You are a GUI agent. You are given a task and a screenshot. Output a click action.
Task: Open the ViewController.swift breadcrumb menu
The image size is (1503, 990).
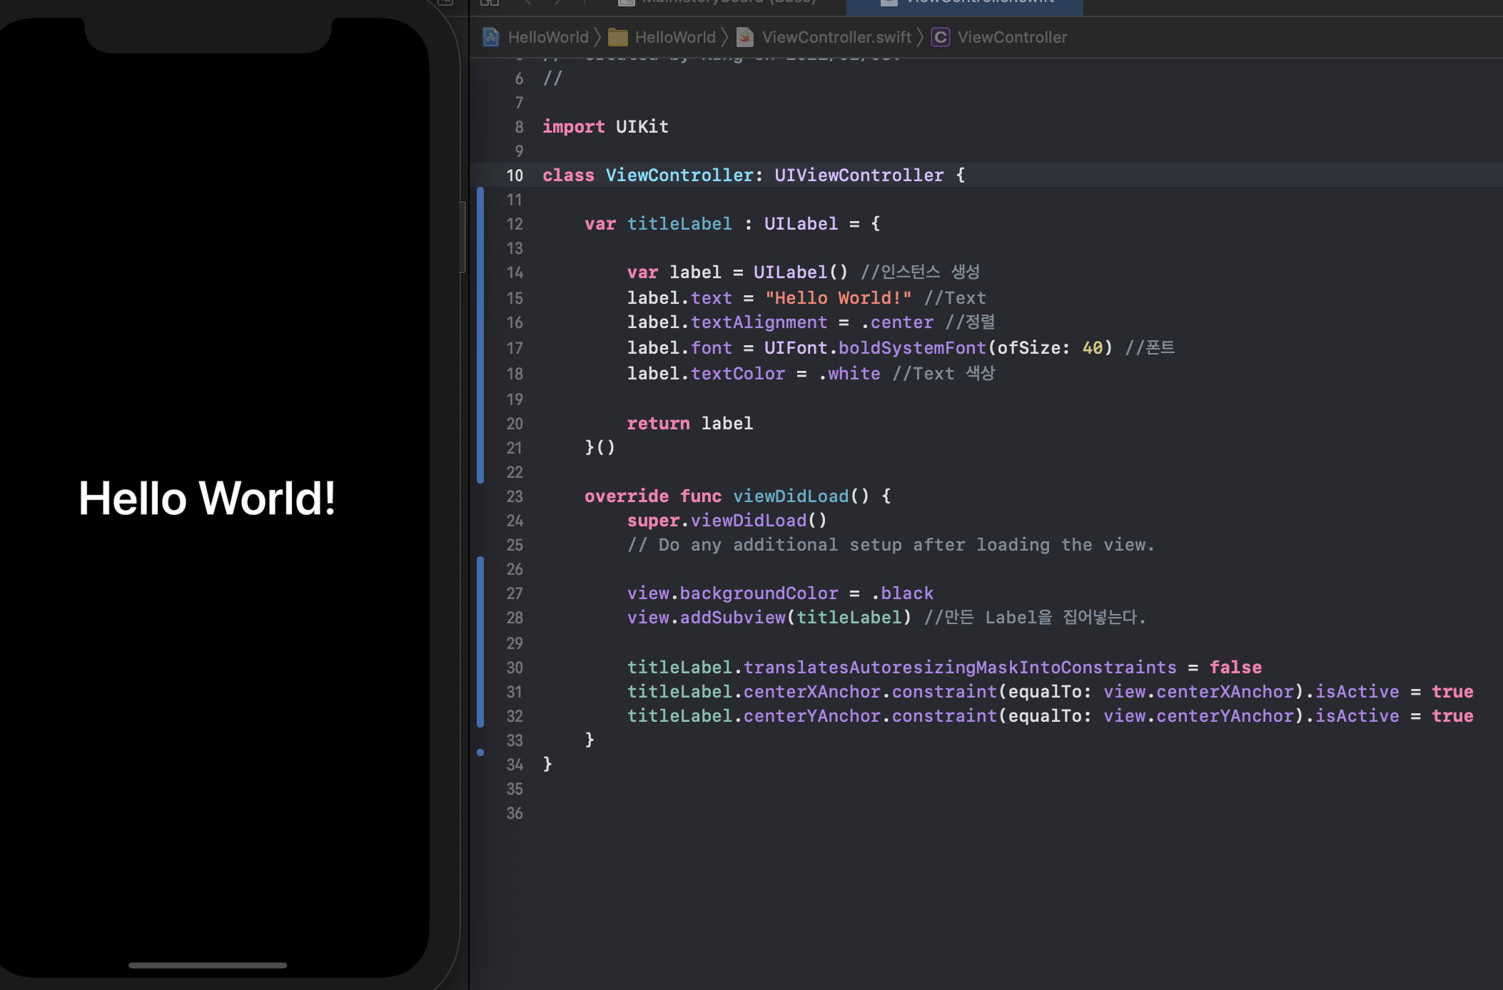pyautogui.click(x=836, y=37)
